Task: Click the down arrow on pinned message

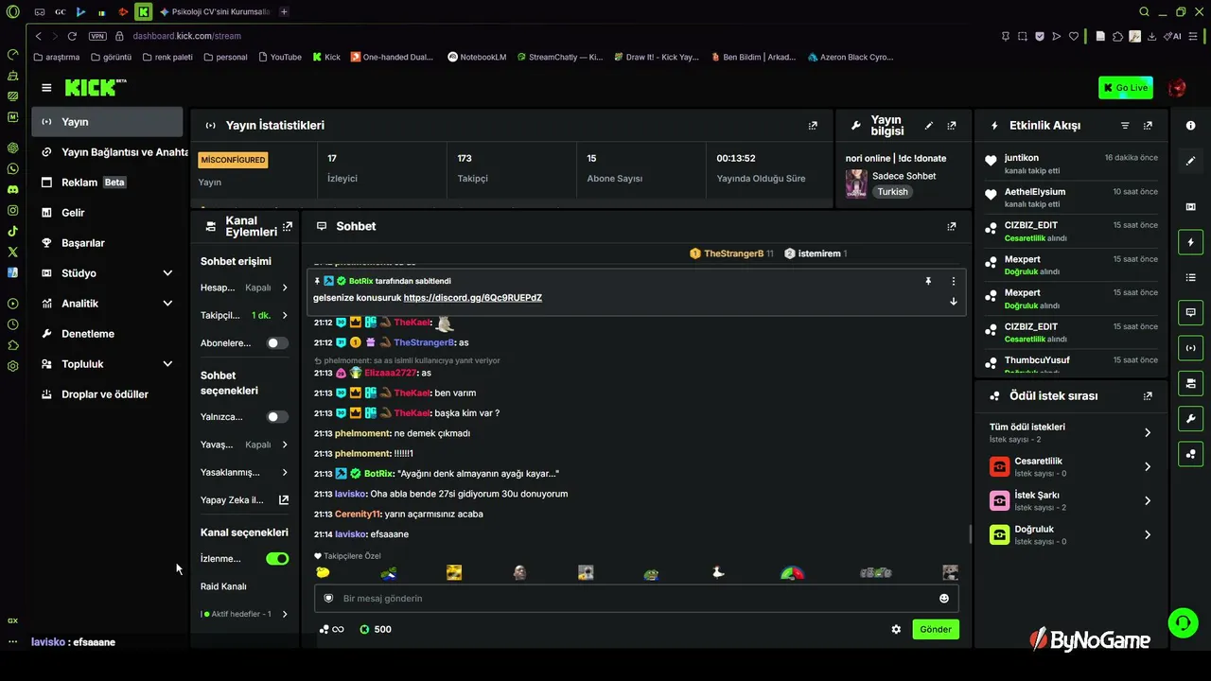Action: tap(953, 301)
